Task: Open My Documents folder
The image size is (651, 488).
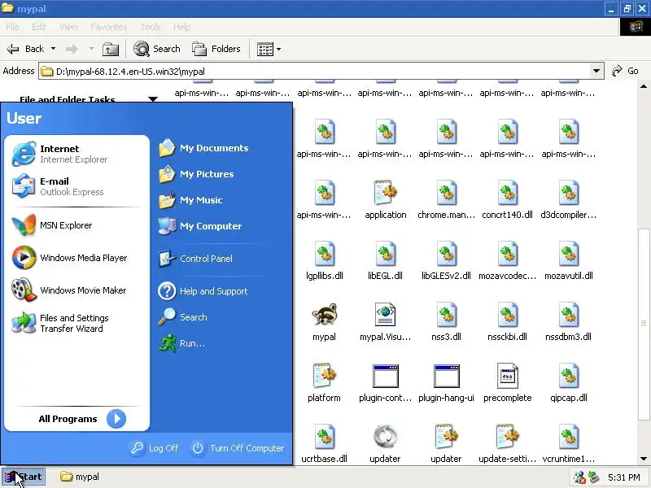Action: pyautogui.click(x=203, y=148)
